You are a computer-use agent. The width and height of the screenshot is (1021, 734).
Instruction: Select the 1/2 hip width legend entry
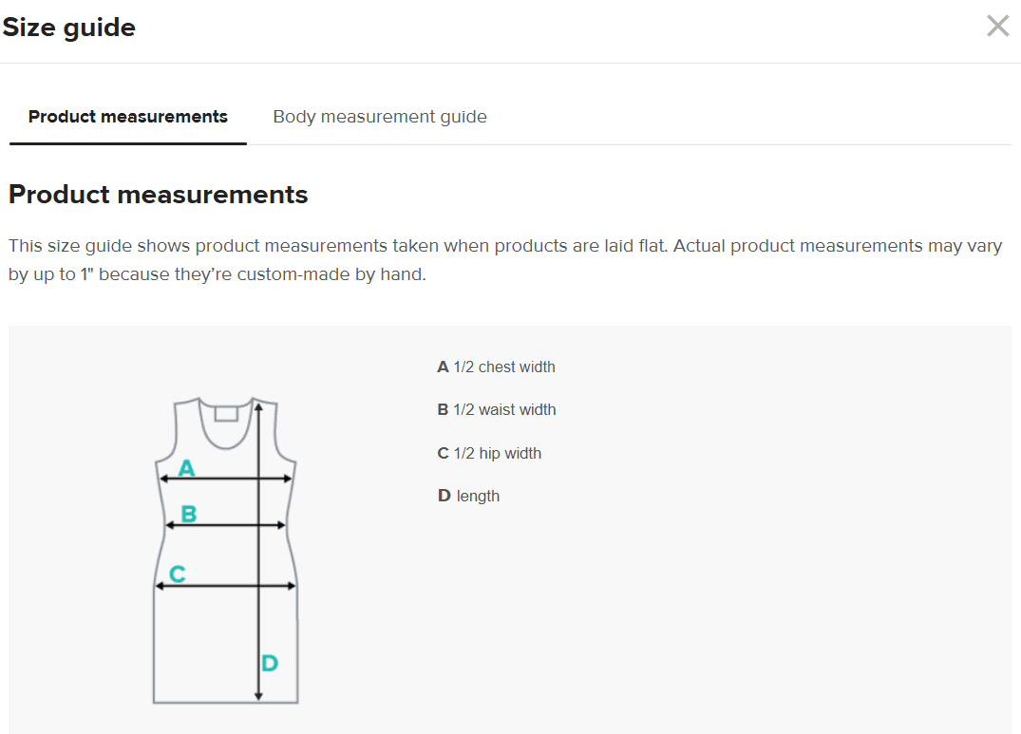click(489, 453)
